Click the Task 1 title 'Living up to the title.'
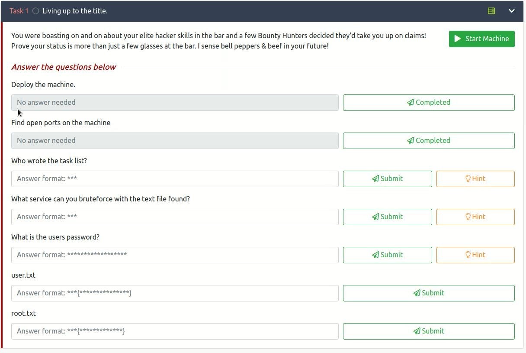 pyautogui.click(x=75, y=11)
